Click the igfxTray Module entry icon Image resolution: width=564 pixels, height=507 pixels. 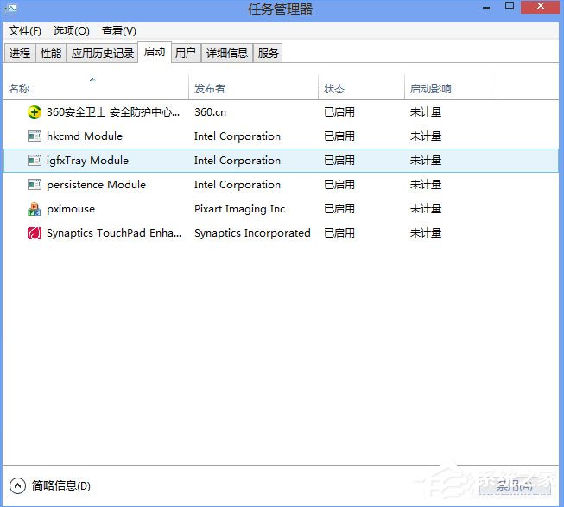click(35, 161)
